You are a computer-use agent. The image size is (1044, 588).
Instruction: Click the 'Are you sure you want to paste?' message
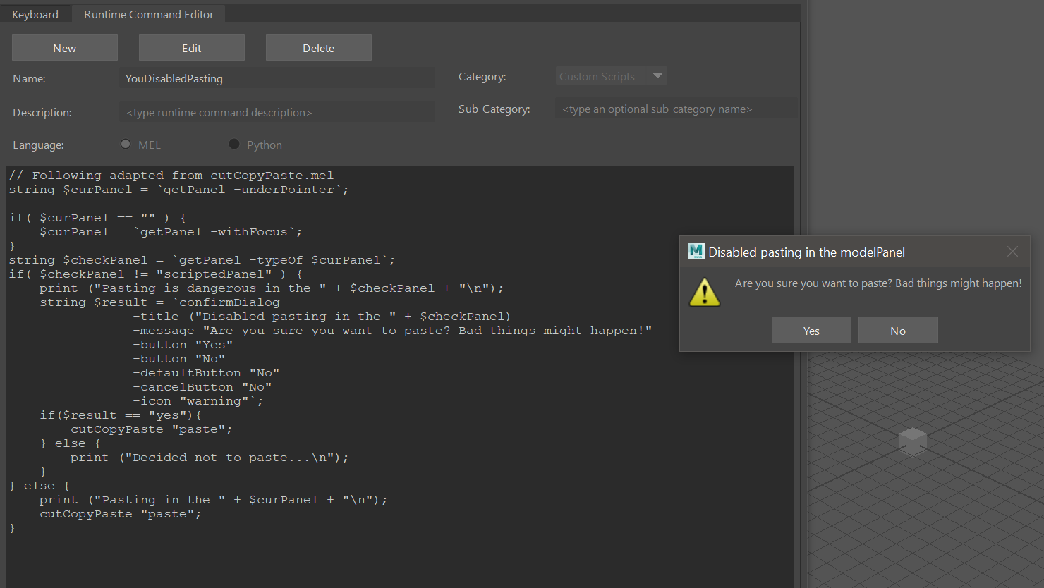(x=878, y=283)
